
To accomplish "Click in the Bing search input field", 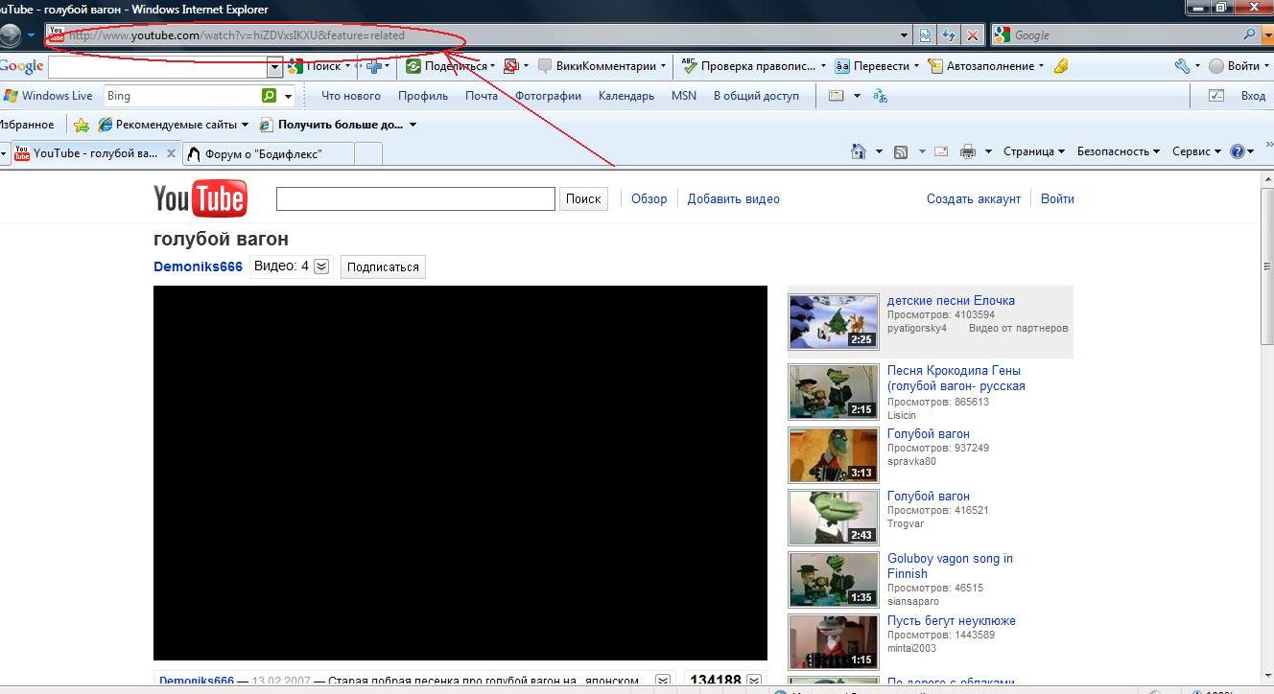I will point(181,96).
